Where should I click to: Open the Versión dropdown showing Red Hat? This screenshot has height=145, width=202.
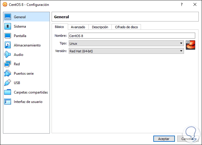click(x=126, y=51)
